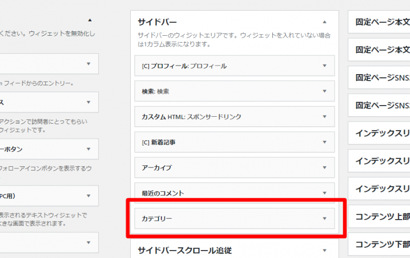Expand the カテゴリー widget arrow
Viewport: 410px width, 258px height.
tap(325, 219)
